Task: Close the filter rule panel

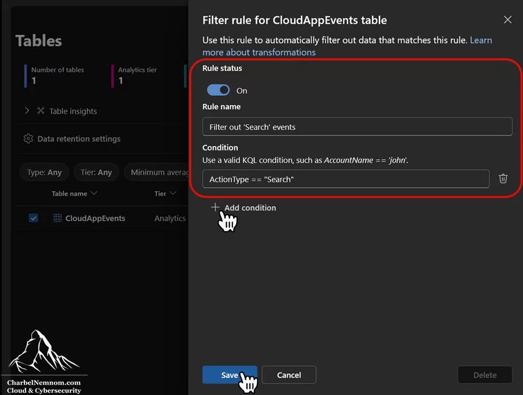Action: (x=507, y=20)
